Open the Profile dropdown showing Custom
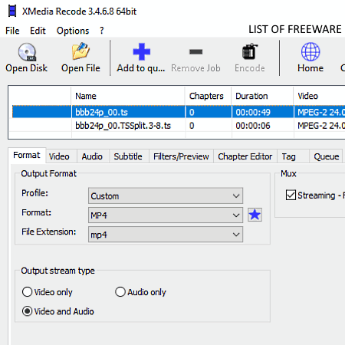Screen dimensions: 345x345 pos(166,195)
